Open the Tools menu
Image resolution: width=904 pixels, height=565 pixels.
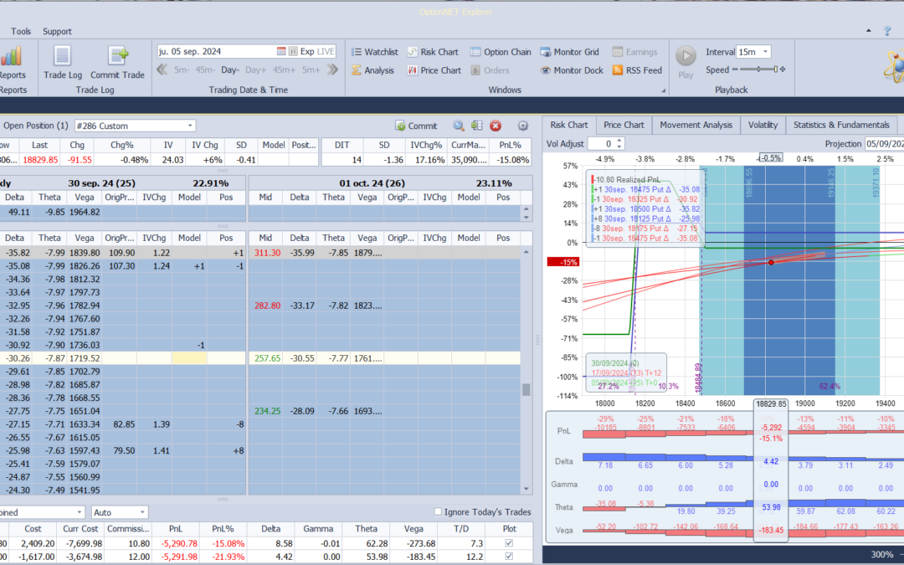pyautogui.click(x=21, y=31)
